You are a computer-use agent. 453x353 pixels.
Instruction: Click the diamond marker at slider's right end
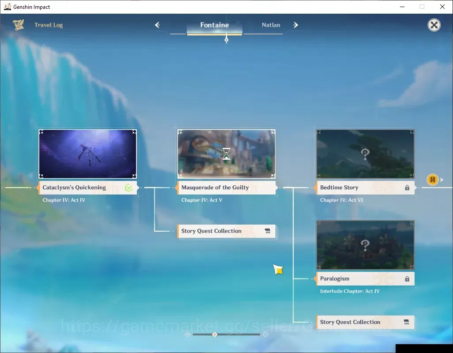[265, 334]
